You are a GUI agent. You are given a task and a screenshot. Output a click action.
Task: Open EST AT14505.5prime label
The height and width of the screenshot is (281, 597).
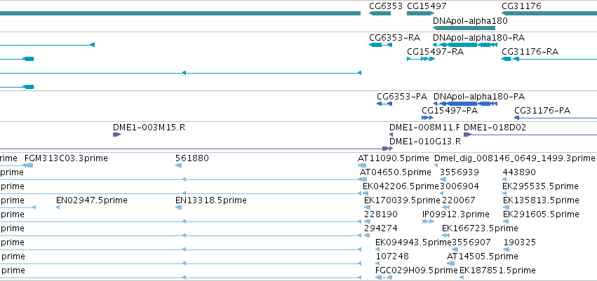pos(482,256)
